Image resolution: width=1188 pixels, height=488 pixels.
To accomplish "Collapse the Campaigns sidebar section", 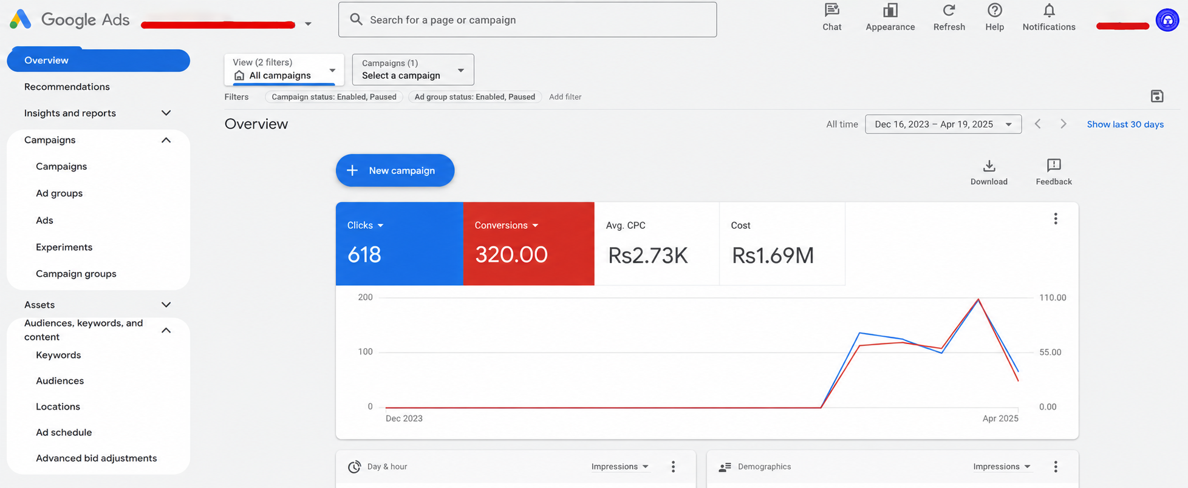I will [166, 140].
